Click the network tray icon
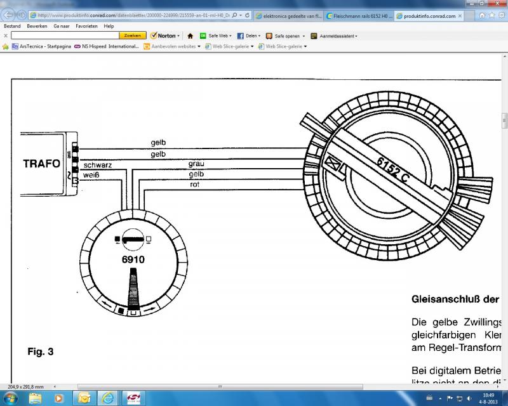 [x=459, y=398]
